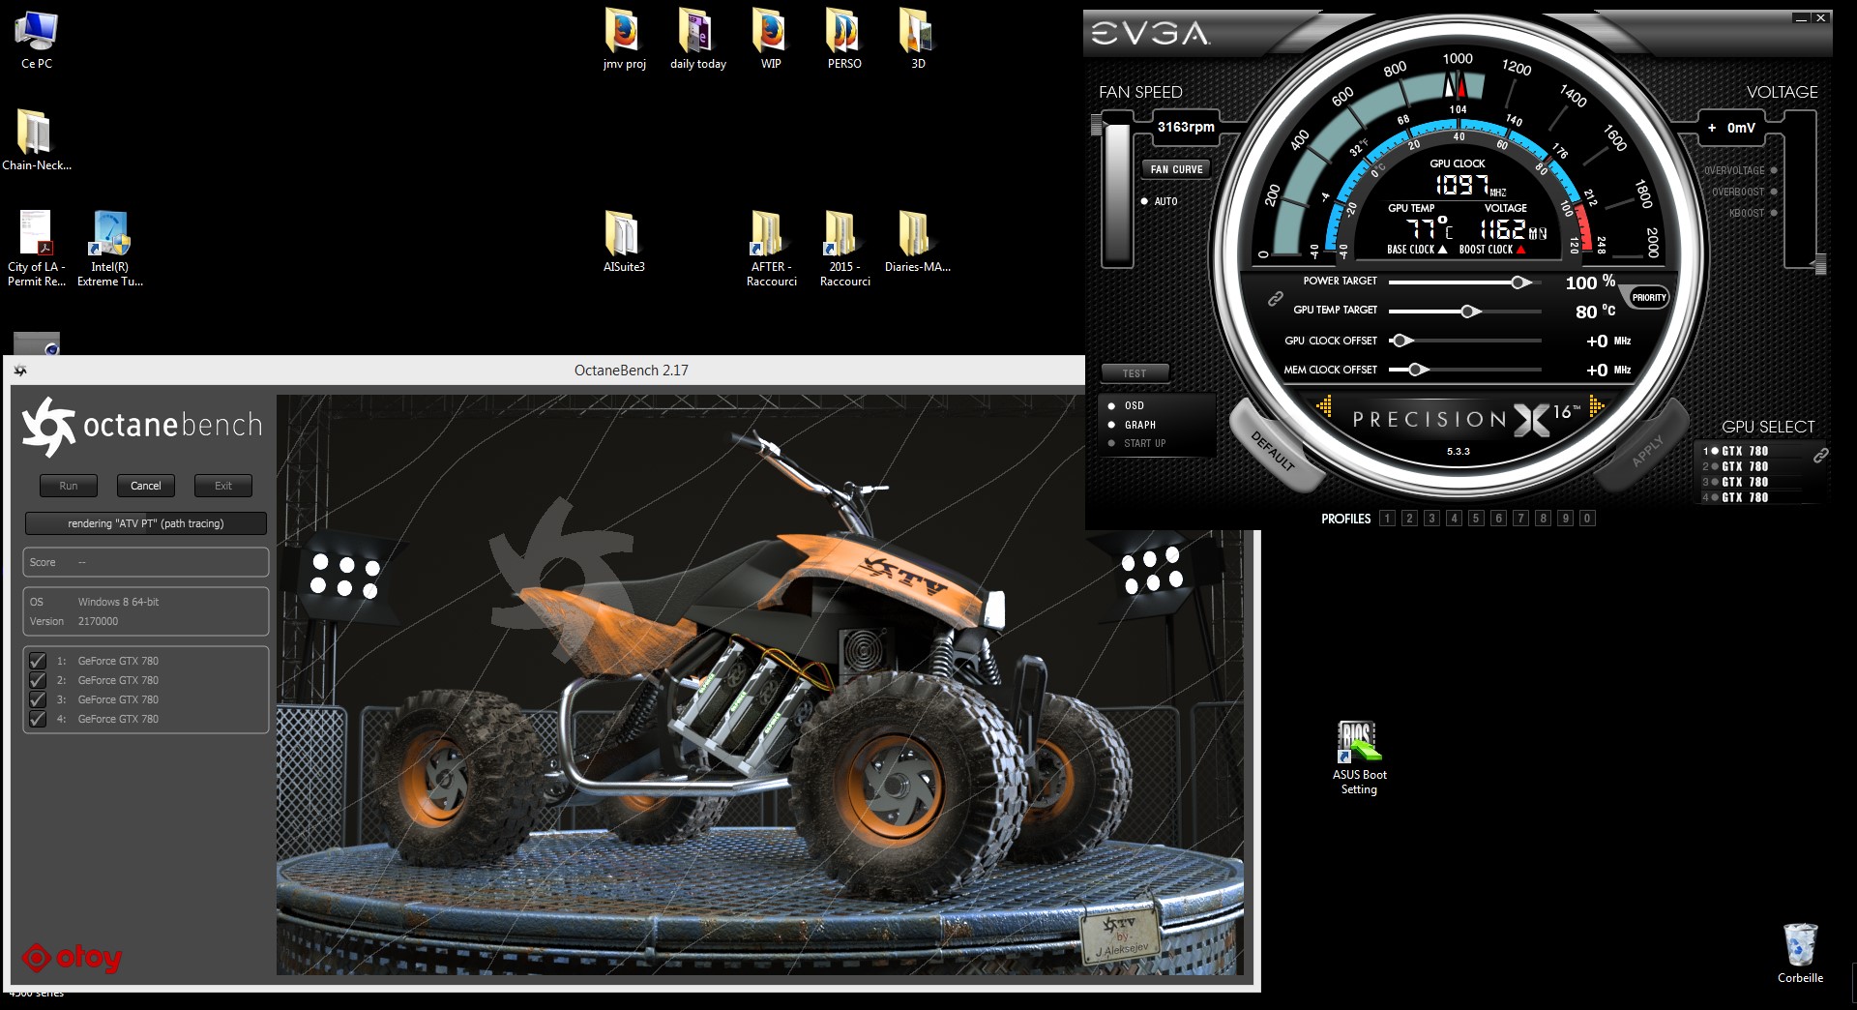The width and height of the screenshot is (1857, 1010).
Task: Select profile slot 5
Action: pyautogui.click(x=1476, y=519)
